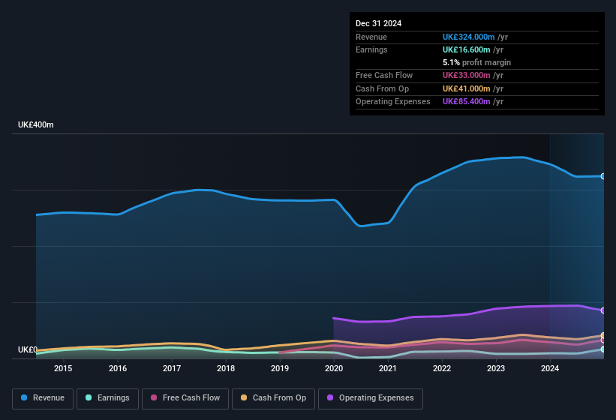Click the 2018 x-axis label
The width and height of the screenshot is (616, 420).
click(226, 368)
